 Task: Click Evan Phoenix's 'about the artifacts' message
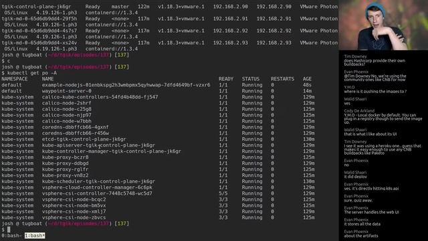[361, 236]
